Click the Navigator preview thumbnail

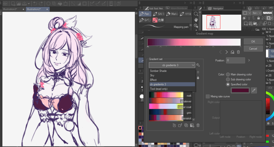tap(213, 22)
